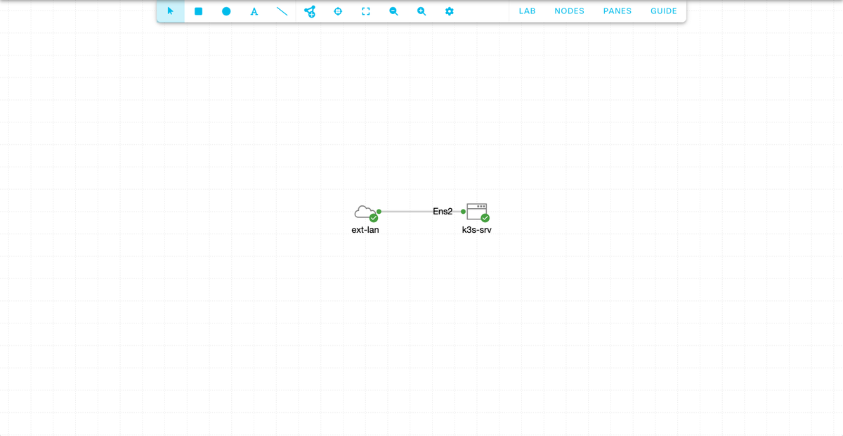
Task: Zoom in with plus magnifier
Action: (421, 11)
